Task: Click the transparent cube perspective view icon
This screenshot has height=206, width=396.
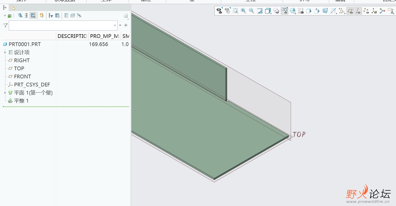Action: [325, 11]
